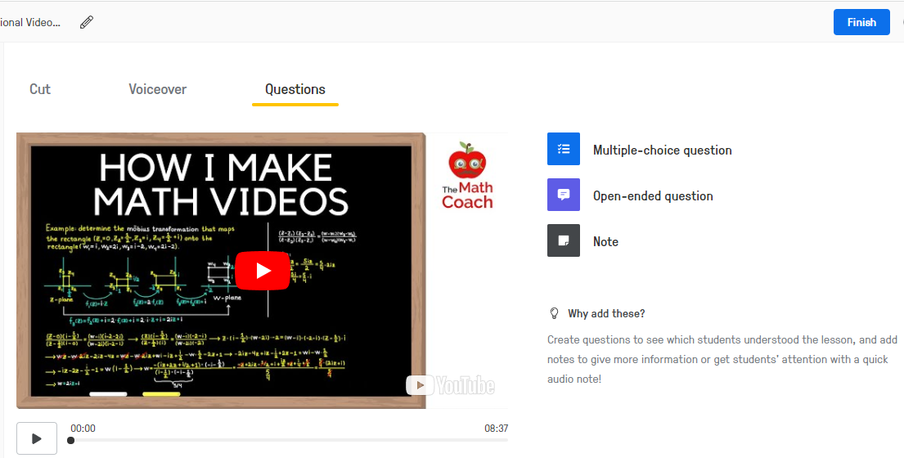Viewport: 904px width, 458px height.
Task: Click the blue Finish button
Action: tap(861, 22)
